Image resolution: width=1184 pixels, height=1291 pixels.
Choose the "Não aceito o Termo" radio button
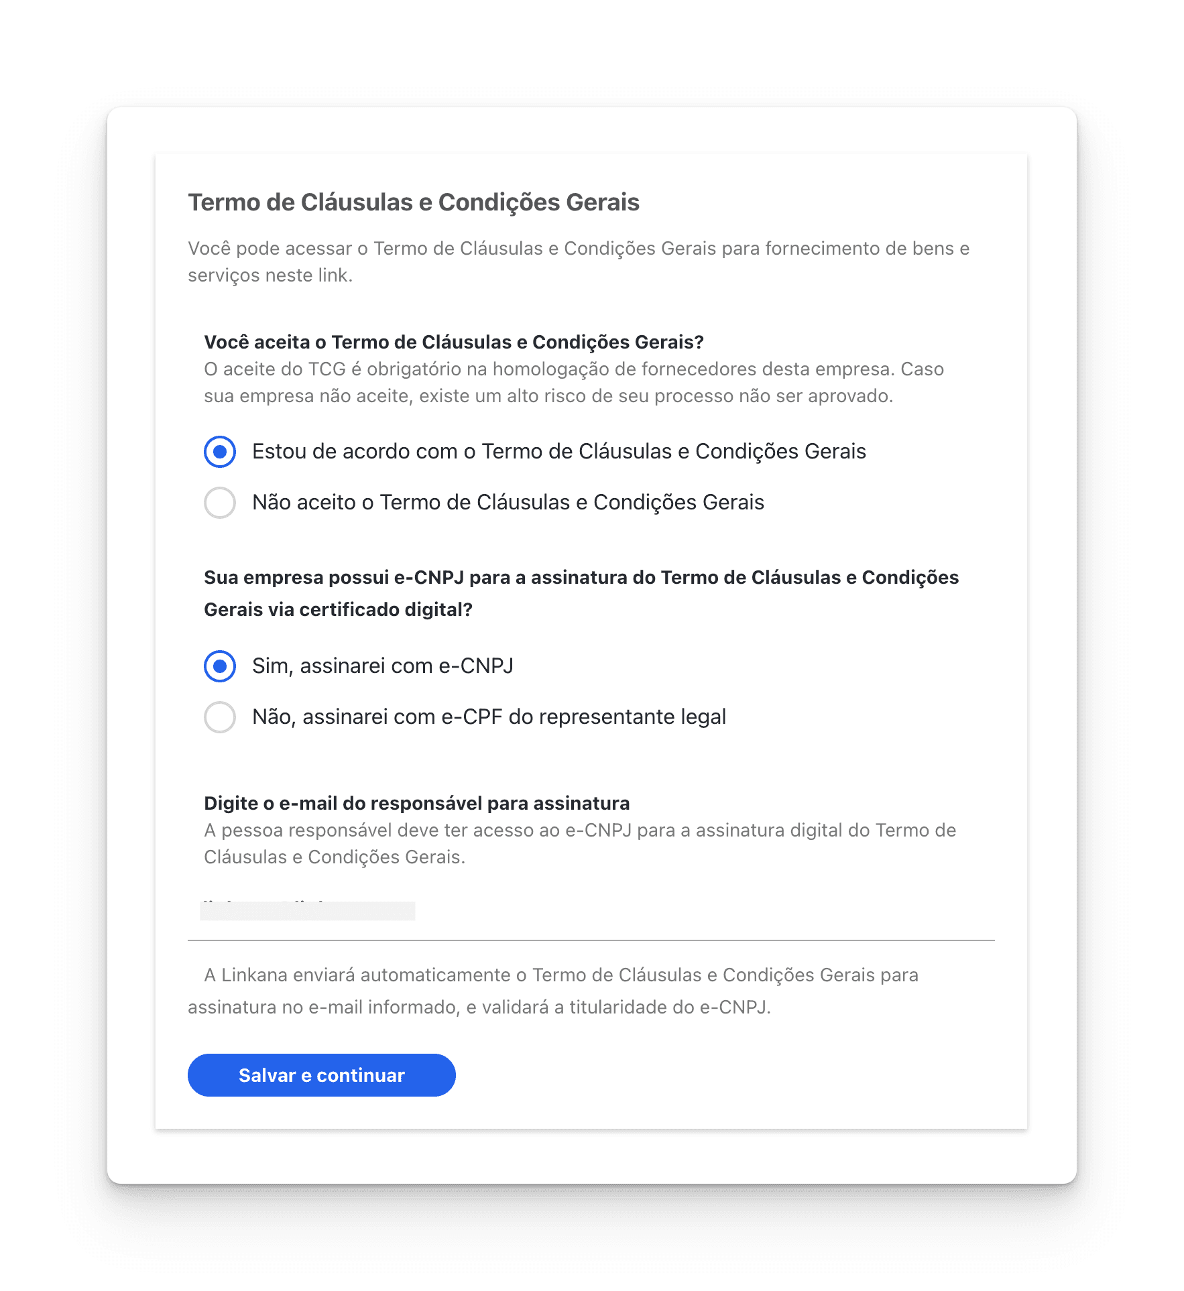tap(220, 502)
